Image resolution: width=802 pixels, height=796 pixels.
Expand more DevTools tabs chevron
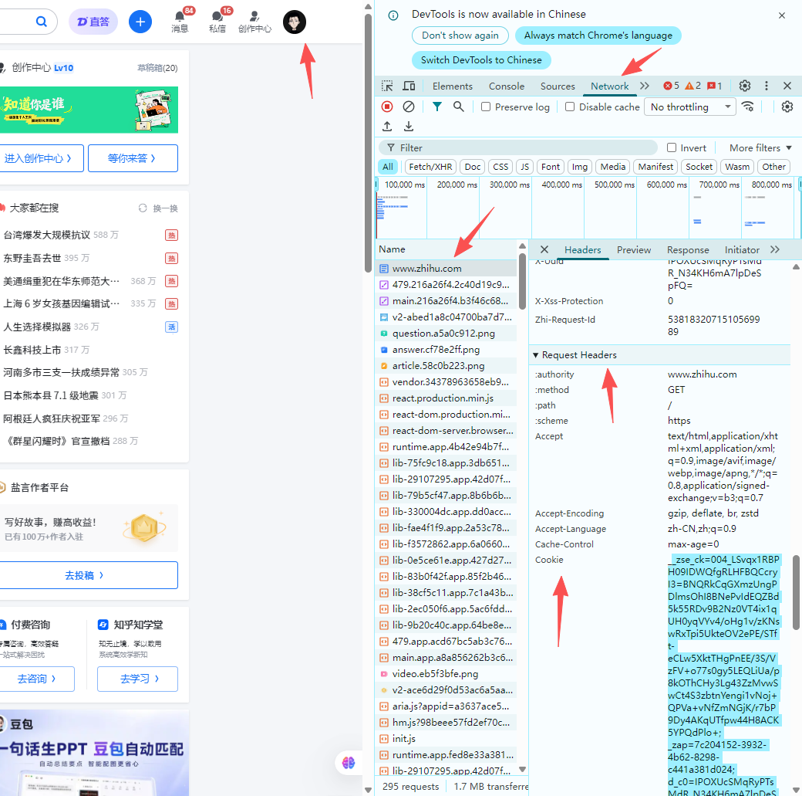(645, 86)
